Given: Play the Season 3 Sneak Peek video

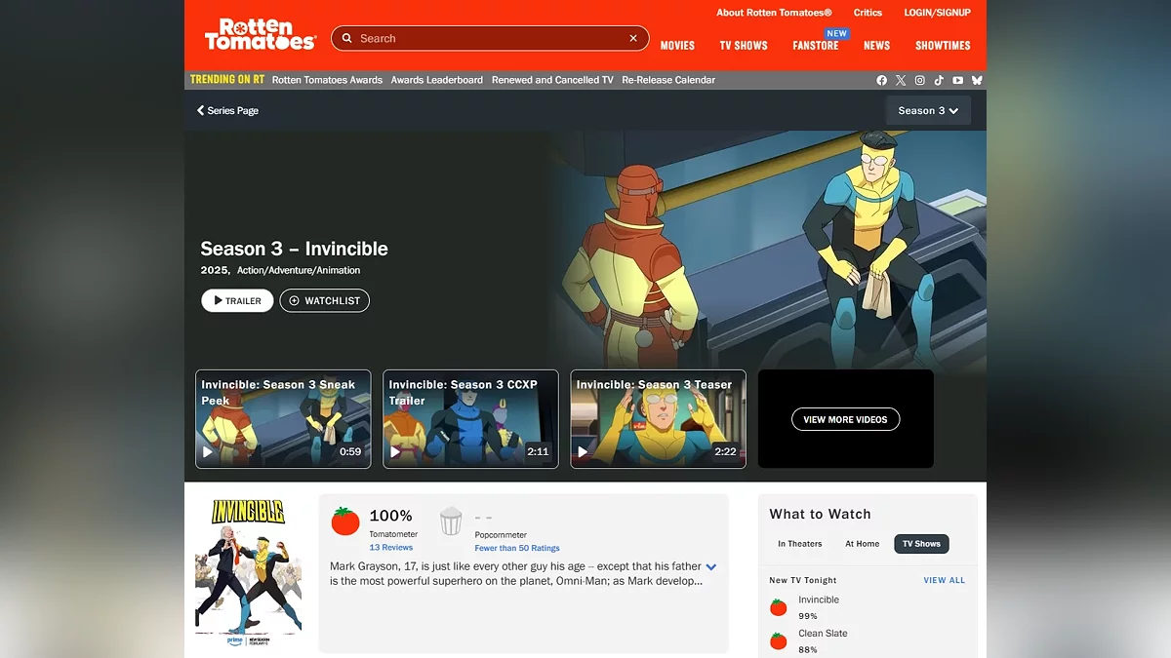Looking at the screenshot, I should [x=207, y=452].
